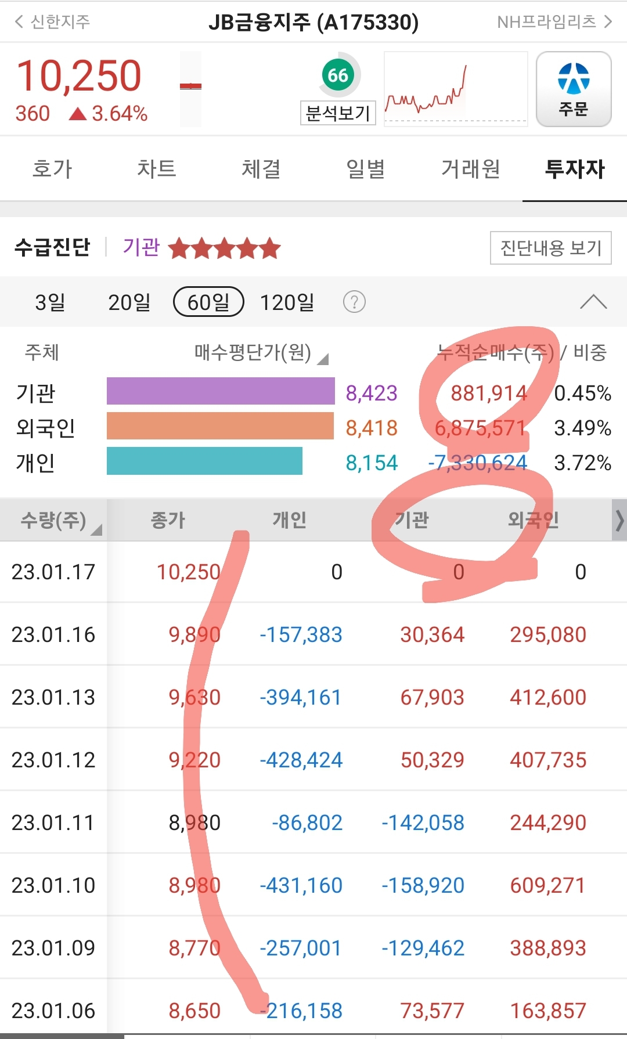The image size is (627, 1039).
Task: Tap the green 66 score badge
Action: (x=338, y=75)
